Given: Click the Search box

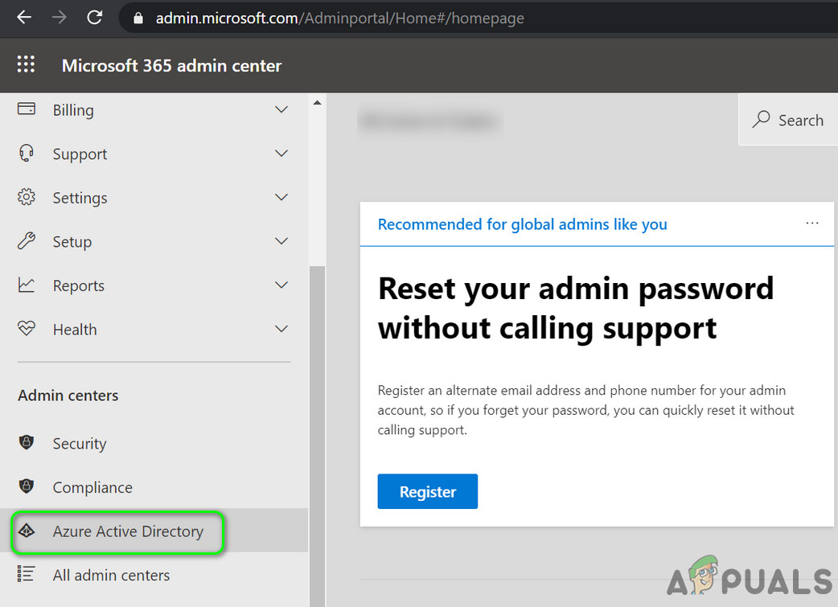Looking at the screenshot, I should pyautogui.click(x=788, y=121).
